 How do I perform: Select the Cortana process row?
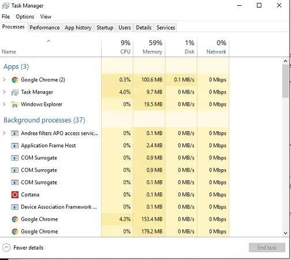coord(114,195)
